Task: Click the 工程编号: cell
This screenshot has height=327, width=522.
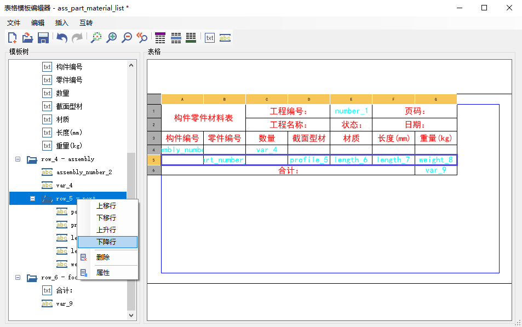Action: point(288,111)
